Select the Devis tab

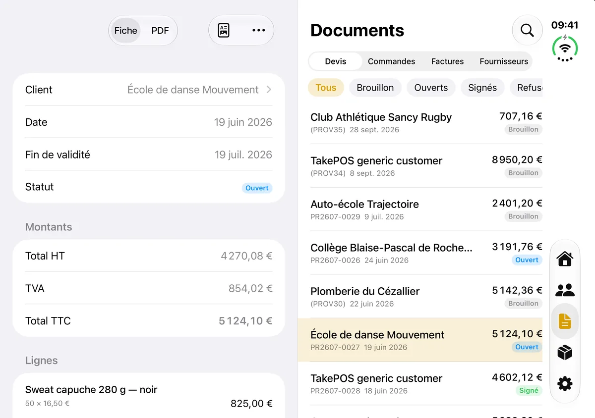point(336,61)
